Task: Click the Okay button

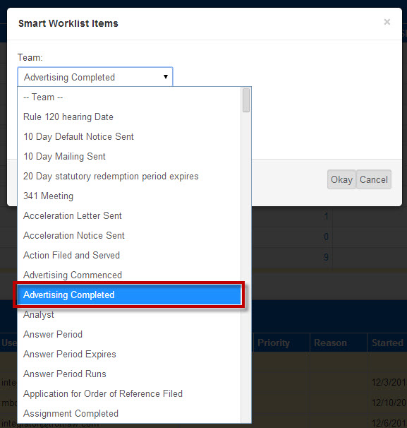Action: (341, 179)
